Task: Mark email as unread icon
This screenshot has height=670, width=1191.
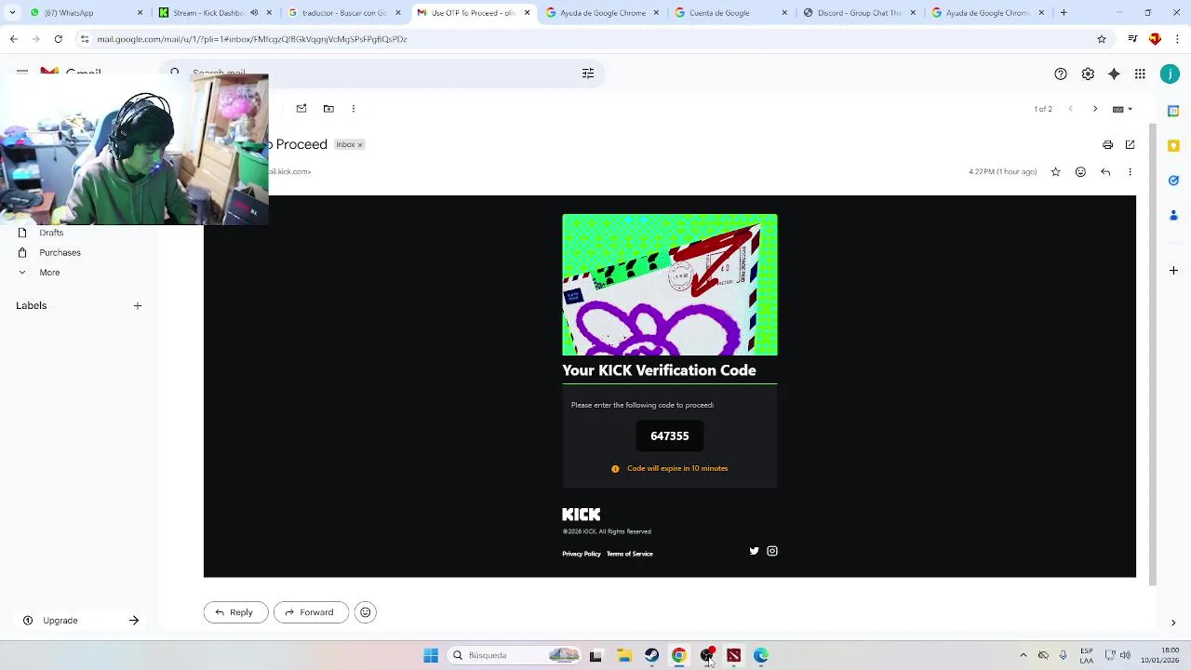Action: coord(301,109)
